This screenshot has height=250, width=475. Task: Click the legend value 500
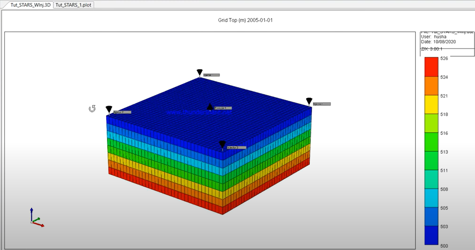tap(444, 246)
